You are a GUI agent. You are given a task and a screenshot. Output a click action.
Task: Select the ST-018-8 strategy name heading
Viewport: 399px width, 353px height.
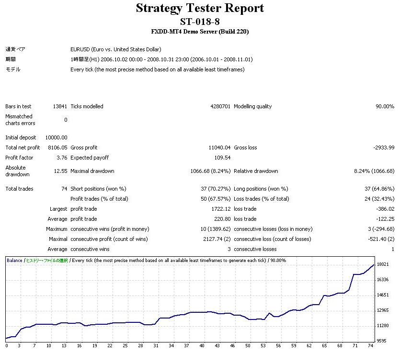pos(200,22)
